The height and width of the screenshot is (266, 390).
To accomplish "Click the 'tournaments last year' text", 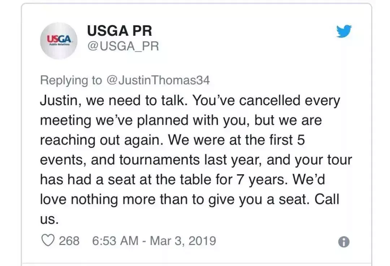I will click(191, 159).
